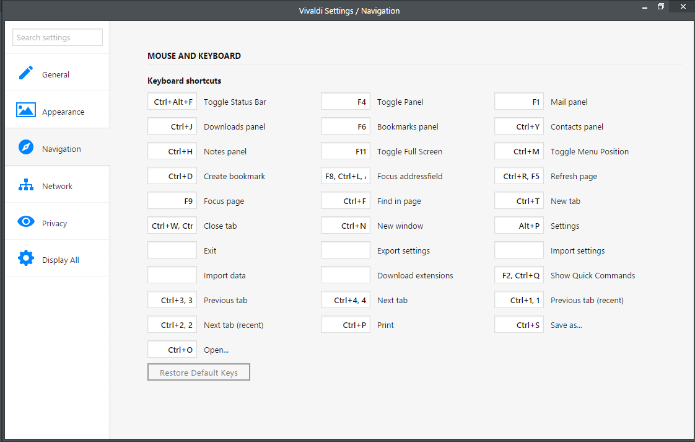
Task: Click Restore Default Keys button
Action: [199, 373]
